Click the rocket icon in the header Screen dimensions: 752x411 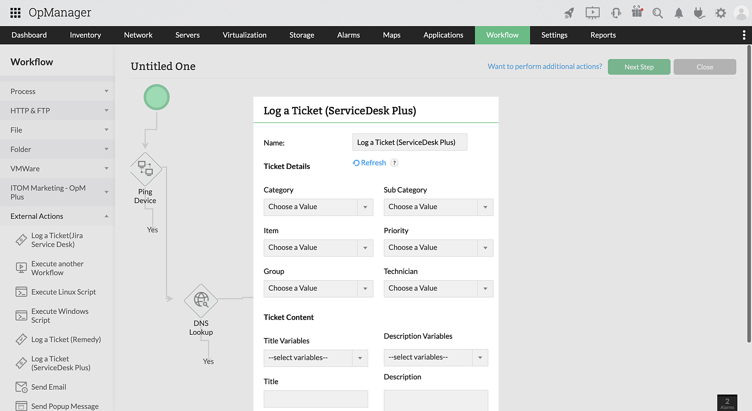tap(569, 13)
